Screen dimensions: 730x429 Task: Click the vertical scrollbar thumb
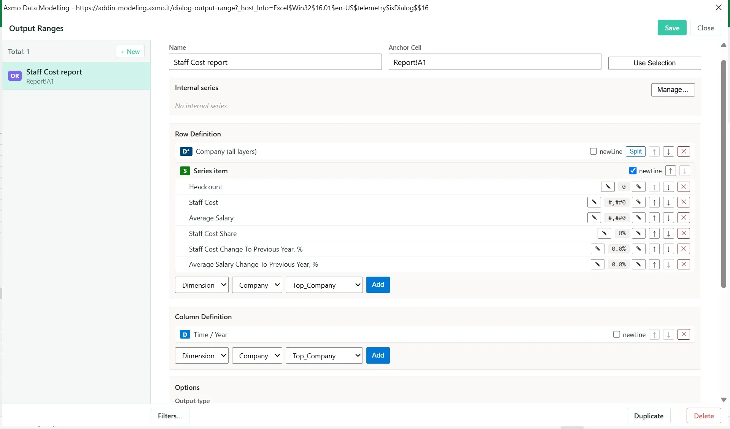point(724,174)
